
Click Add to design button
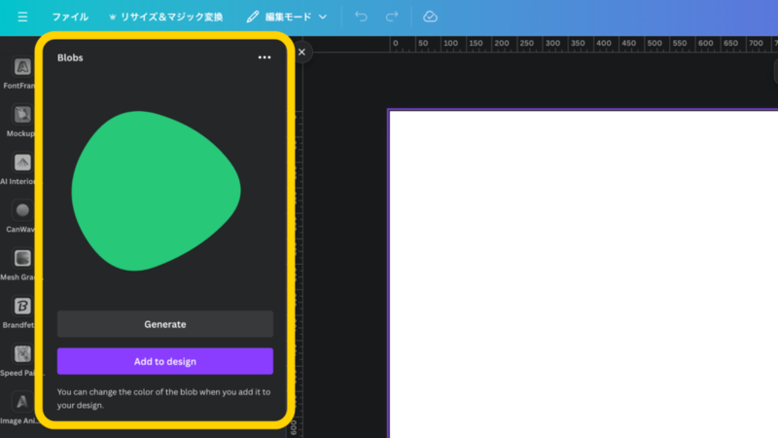(x=165, y=361)
